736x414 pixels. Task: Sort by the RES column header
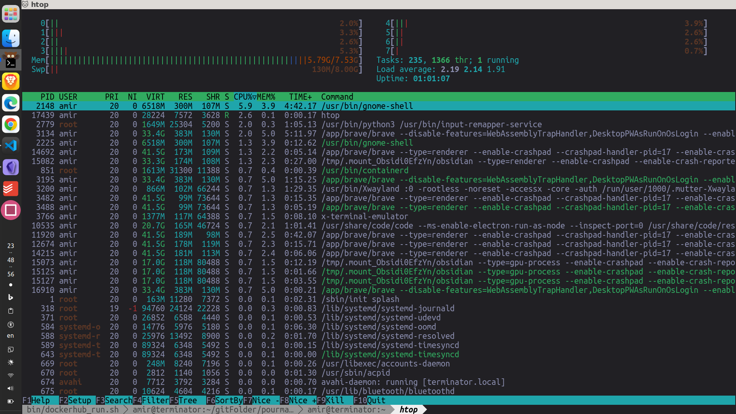tap(185, 97)
